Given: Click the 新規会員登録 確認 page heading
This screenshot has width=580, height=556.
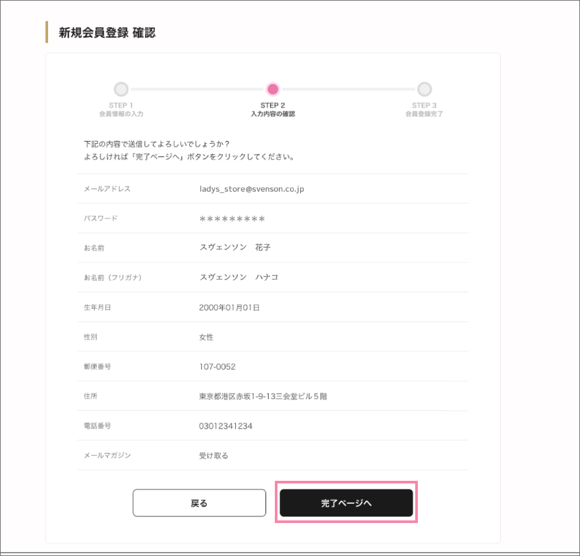Looking at the screenshot, I should click(105, 32).
